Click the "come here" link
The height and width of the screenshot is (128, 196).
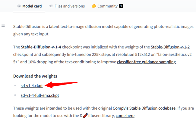(x=125, y=116)
